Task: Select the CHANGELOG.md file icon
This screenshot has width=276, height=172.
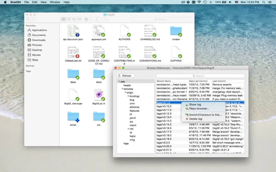Action: [150, 30]
